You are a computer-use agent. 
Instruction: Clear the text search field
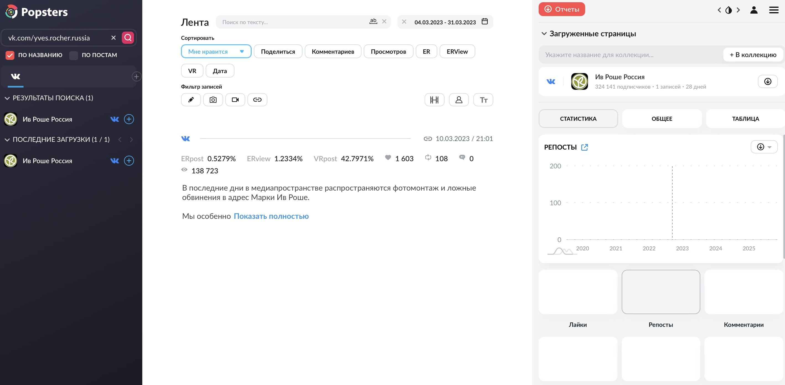[x=384, y=21]
